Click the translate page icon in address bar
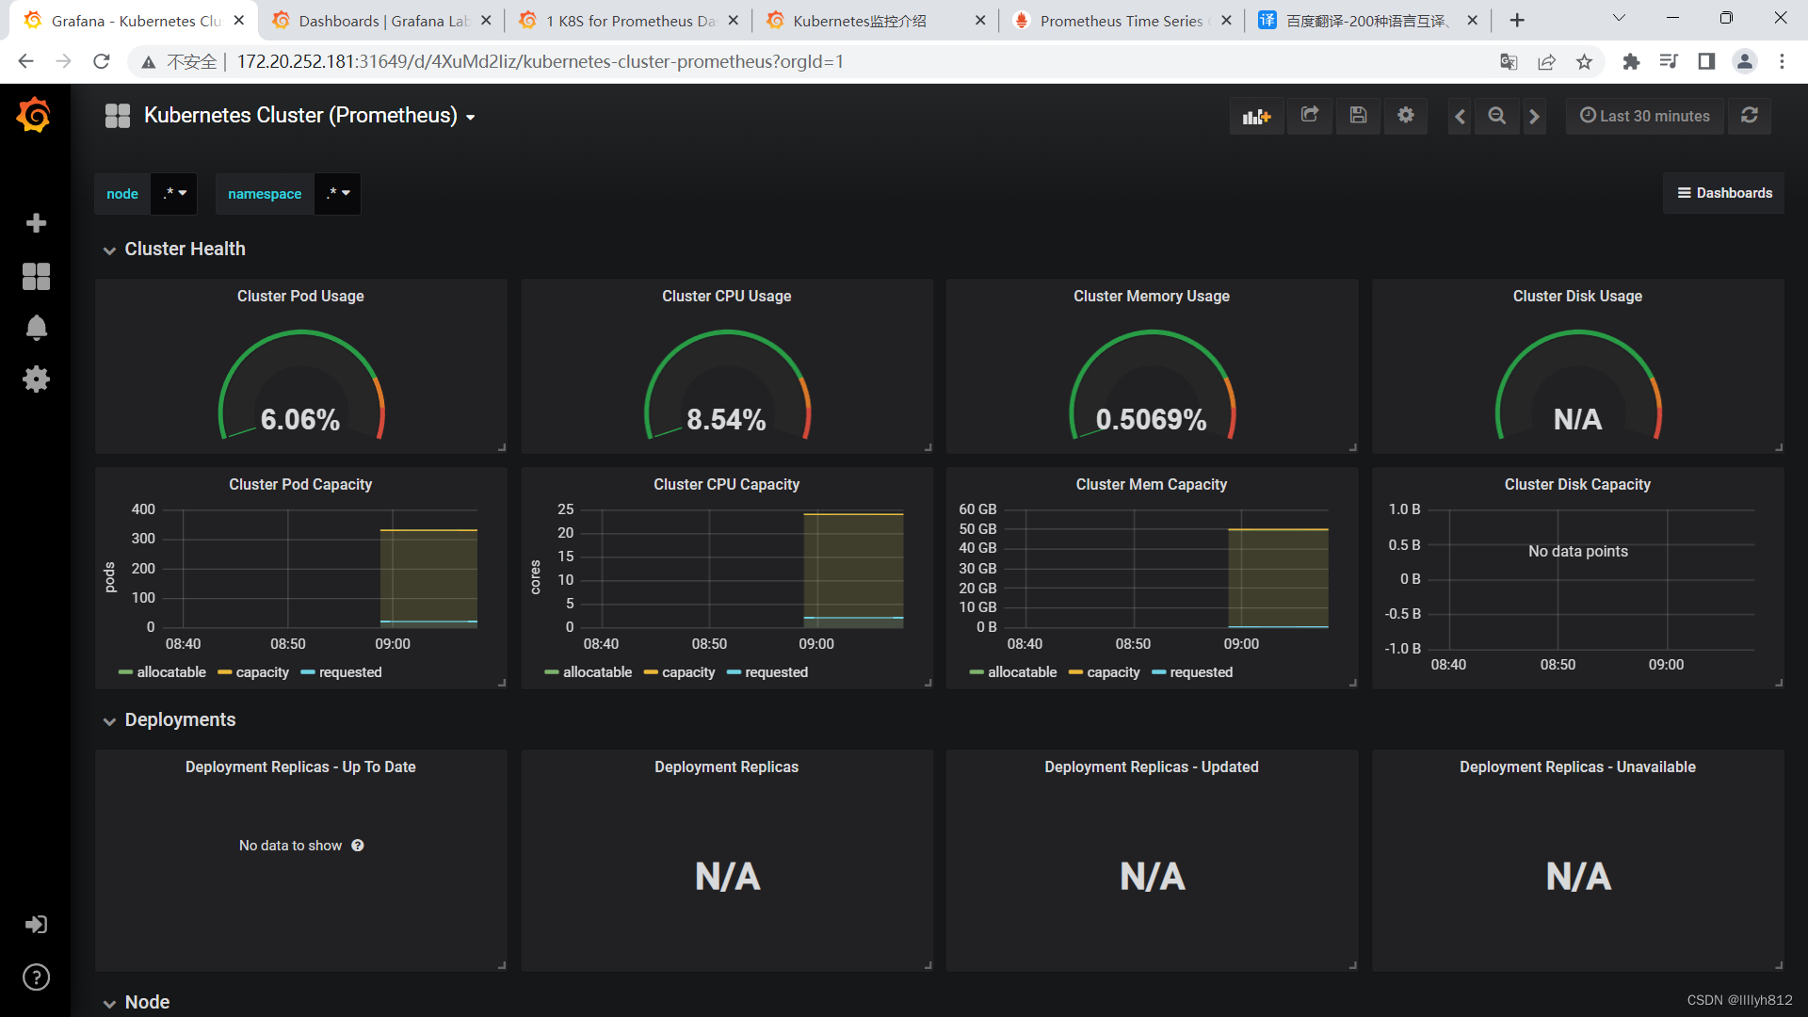The height and width of the screenshot is (1017, 1808). pos(1509,61)
